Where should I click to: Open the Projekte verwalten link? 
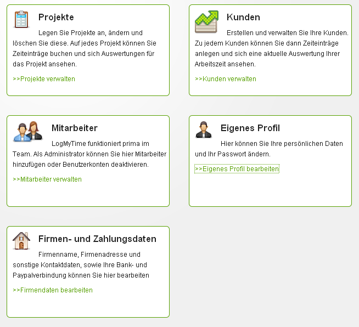tap(44, 79)
